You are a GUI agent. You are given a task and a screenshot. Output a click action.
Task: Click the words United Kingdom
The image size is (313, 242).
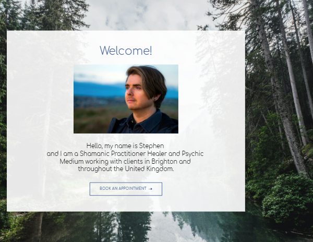pyautogui.click(x=149, y=169)
